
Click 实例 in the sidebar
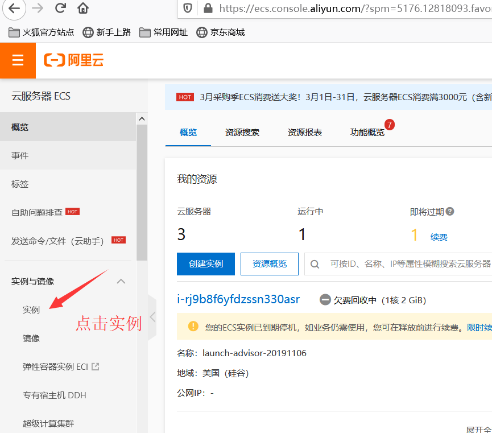click(31, 310)
